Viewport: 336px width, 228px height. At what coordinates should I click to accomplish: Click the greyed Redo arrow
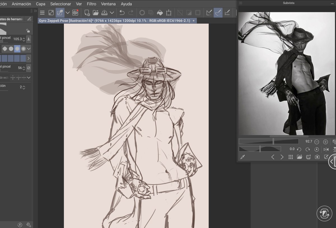[131, 13]
